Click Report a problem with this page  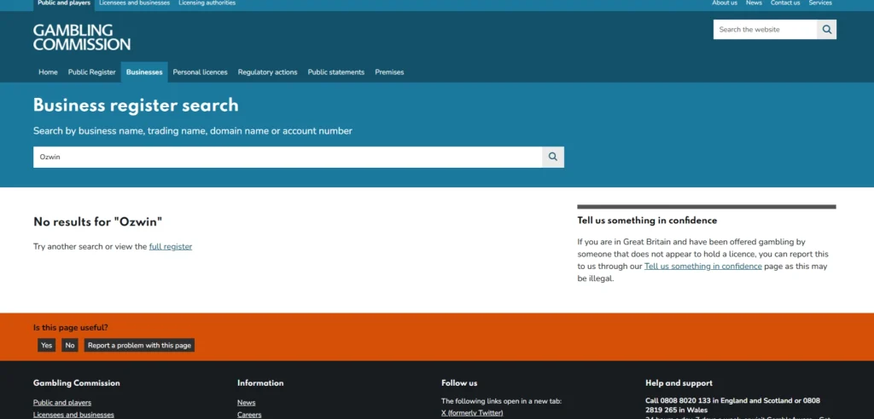coord(139,346)
